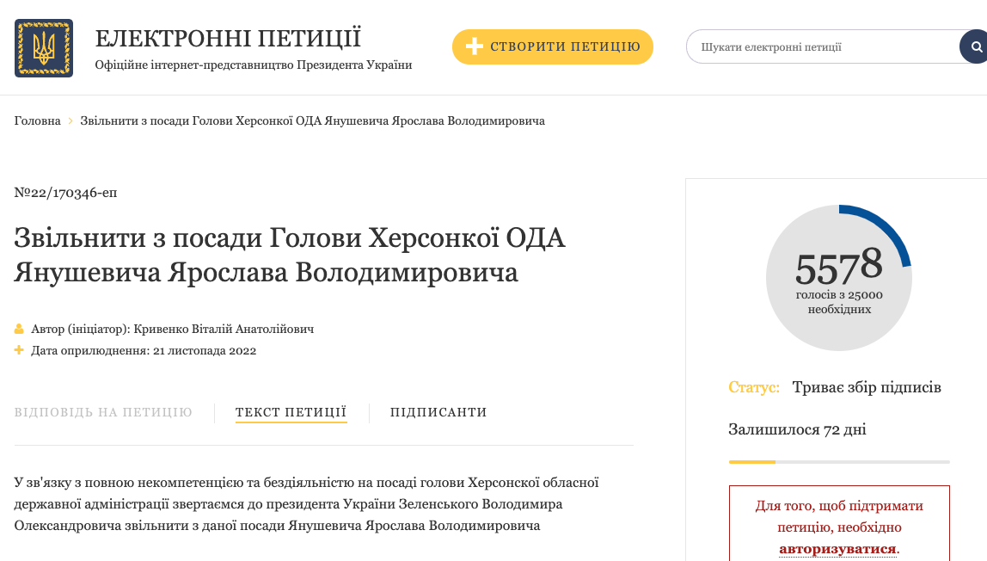Image resolution: width=987 pixels, height=561 pixels.
Task: Click the circular 5578 votes counter
Action: point(838,278)
